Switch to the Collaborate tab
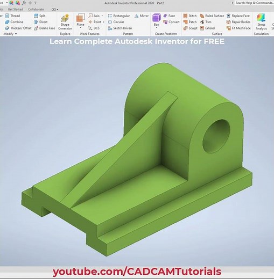This screenshot has height=279, width=274. 36,9
